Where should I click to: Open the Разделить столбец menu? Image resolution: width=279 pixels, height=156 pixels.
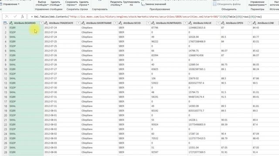[116, 3]
